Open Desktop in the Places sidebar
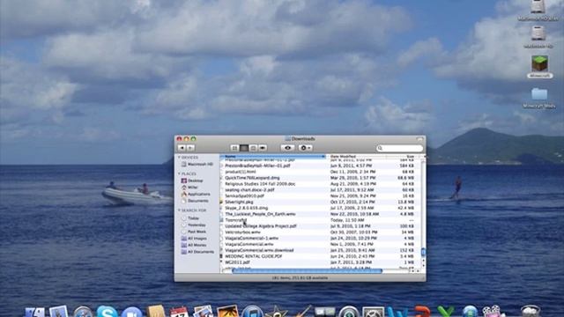The image size is (564, 317). tap(192, 181)
